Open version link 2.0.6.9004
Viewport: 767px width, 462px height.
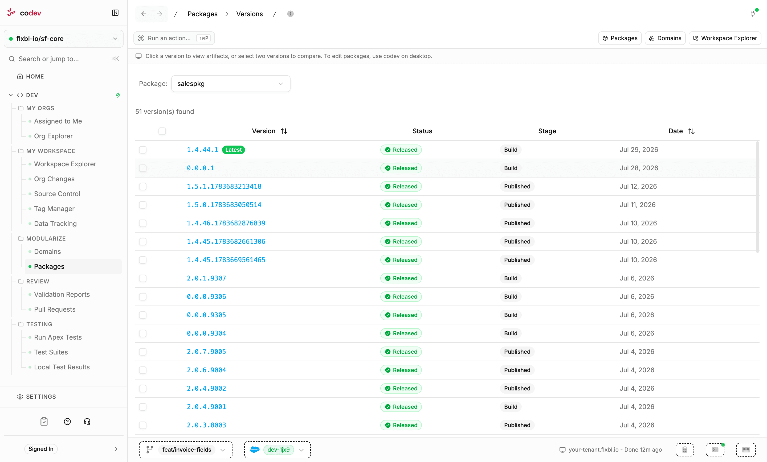pyautogui.click(x=206, y=370)
